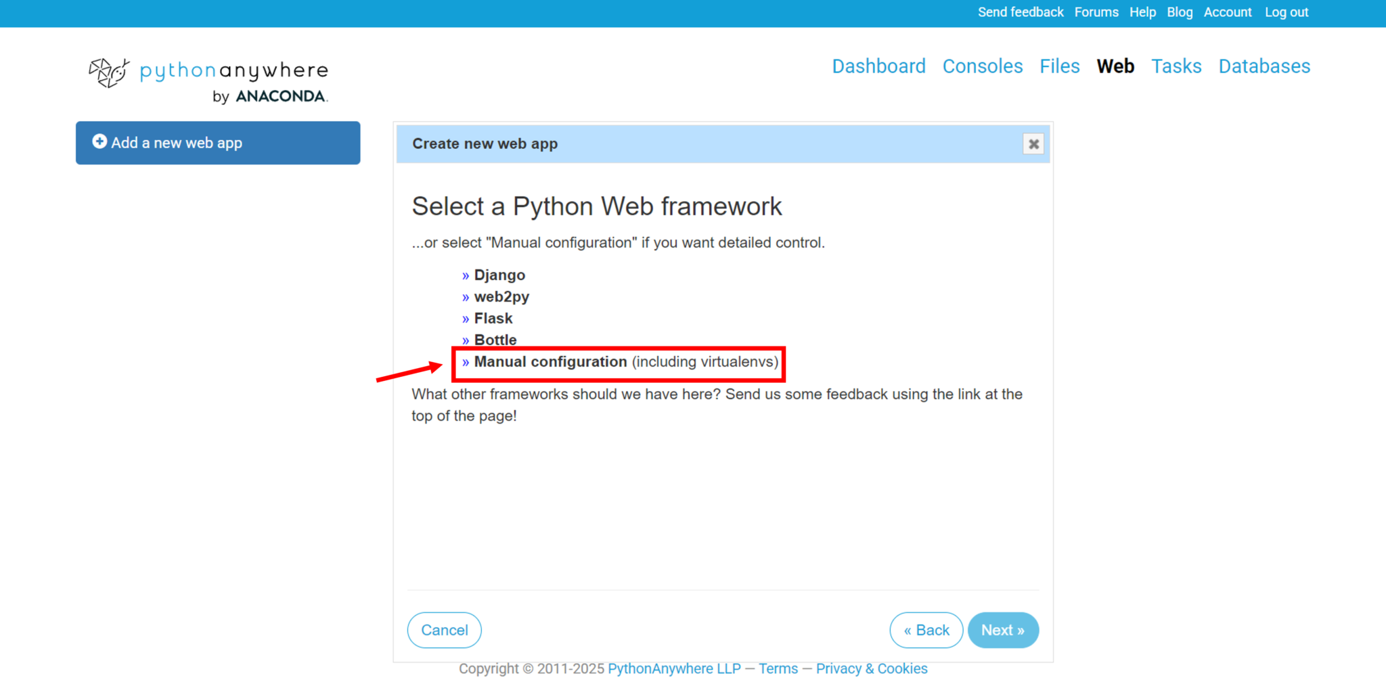Go Back to the previous step
The width and height of the screenshot is (1386, 680).
[926, 629]
